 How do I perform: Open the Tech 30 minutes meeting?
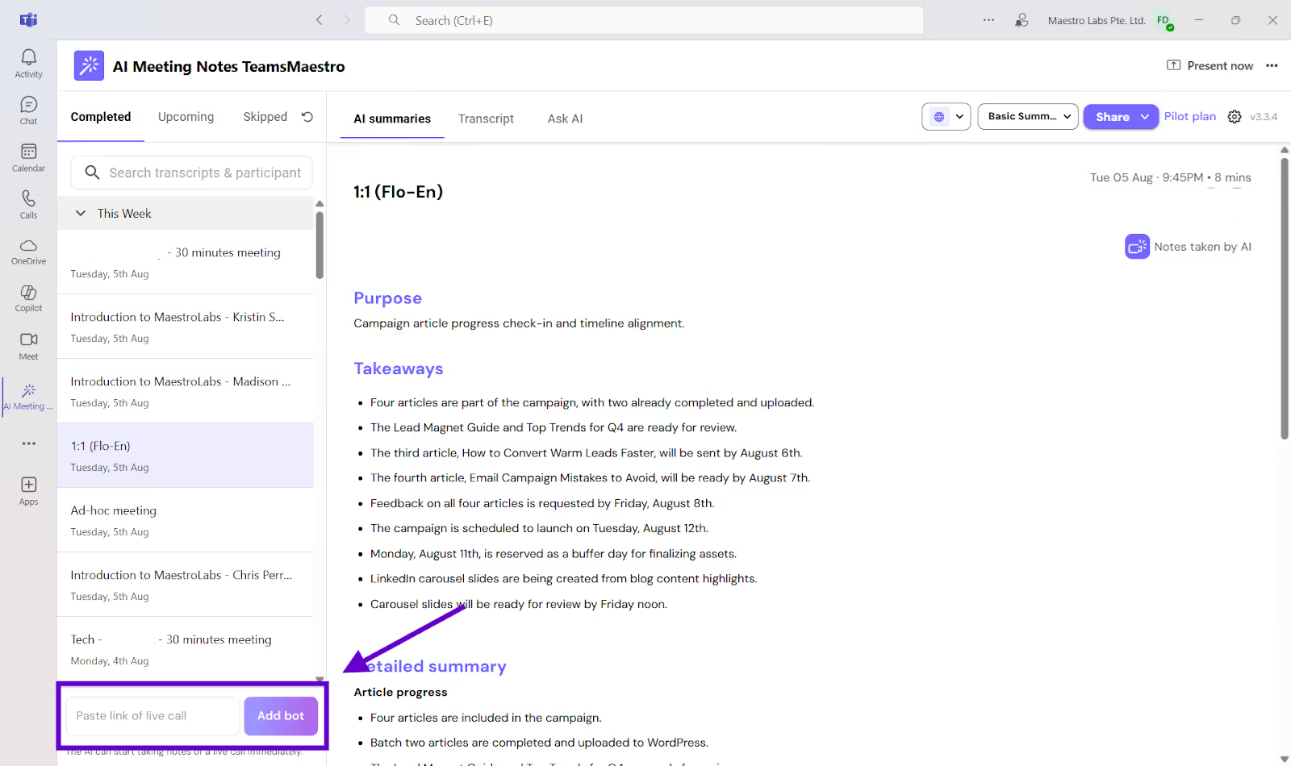186,649
